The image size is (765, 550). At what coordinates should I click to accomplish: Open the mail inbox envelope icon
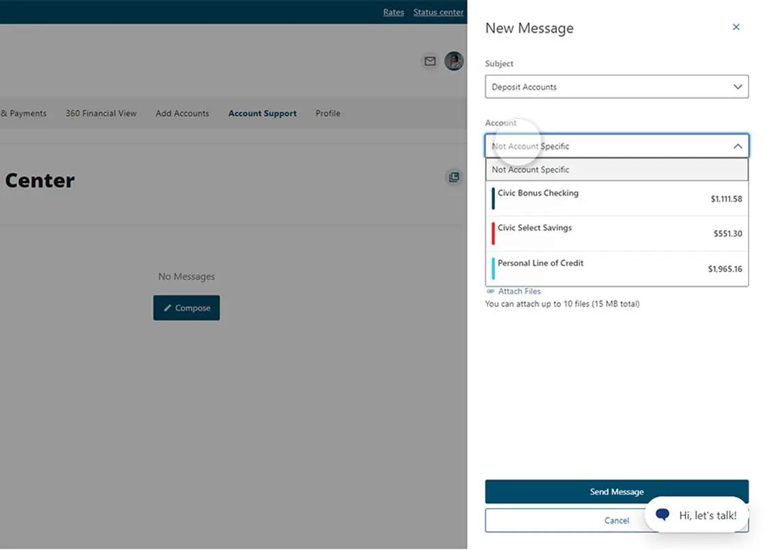(430, 61)
